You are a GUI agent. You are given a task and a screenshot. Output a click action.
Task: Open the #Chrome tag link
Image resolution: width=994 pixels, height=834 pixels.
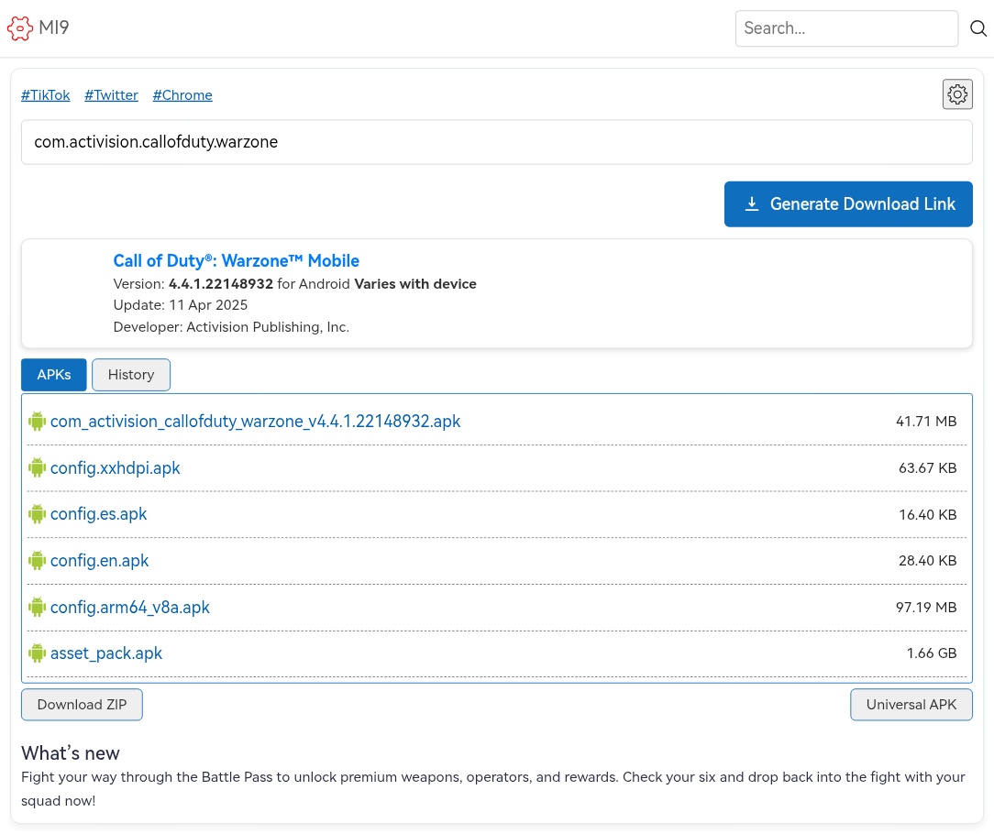[182, 95]
